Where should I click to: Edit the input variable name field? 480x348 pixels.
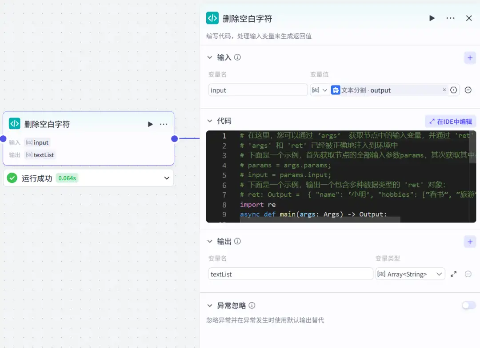pos(258,90)
